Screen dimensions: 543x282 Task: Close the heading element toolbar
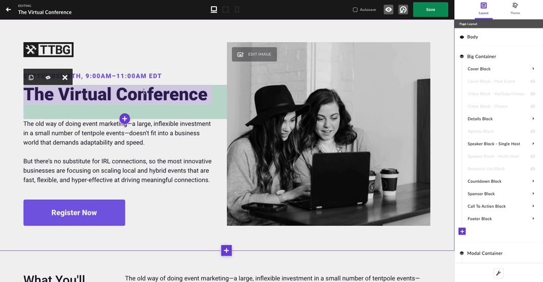65,77
